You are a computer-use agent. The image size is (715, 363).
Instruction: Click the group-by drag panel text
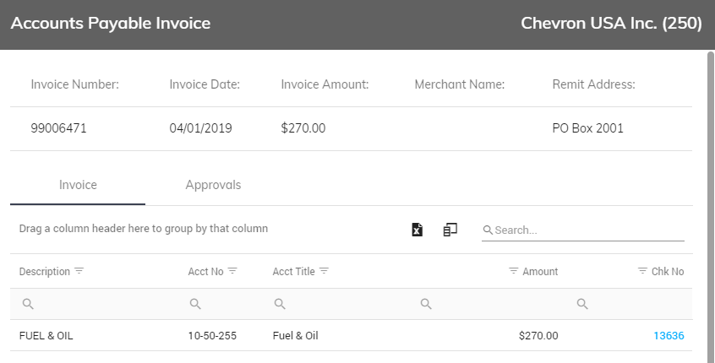pos(144,229)
